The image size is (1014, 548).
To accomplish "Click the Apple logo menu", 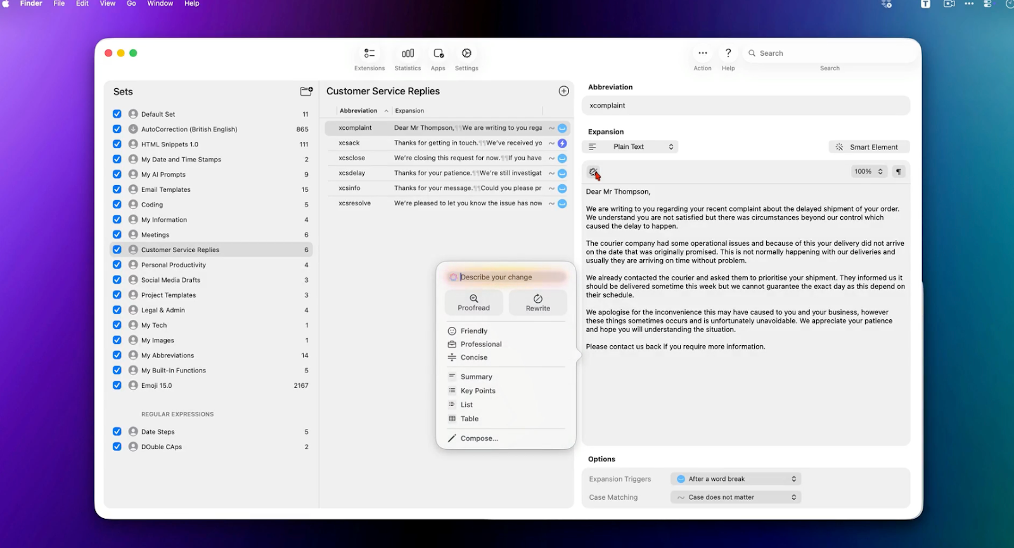I will (x=6, y=4).
